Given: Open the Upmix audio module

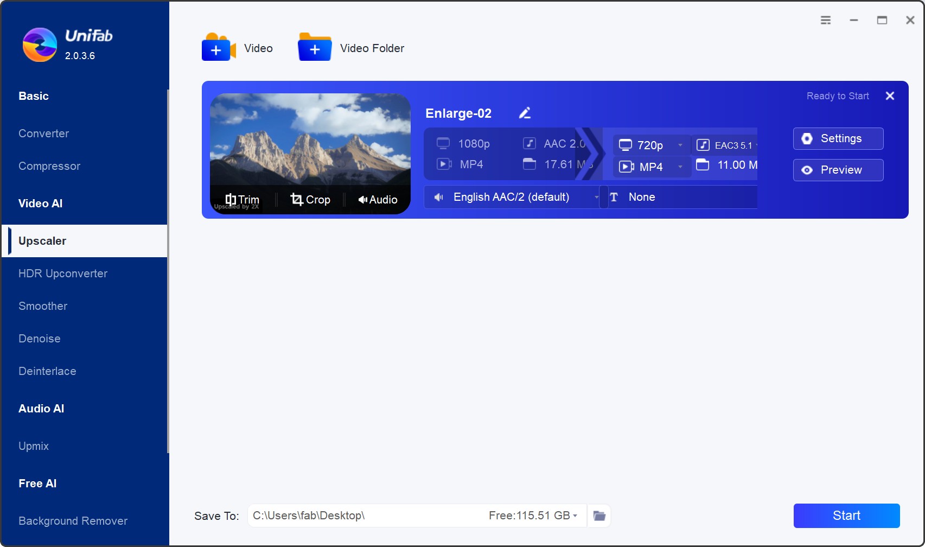Looking at the screenshot, I should (x=85, y=446).
